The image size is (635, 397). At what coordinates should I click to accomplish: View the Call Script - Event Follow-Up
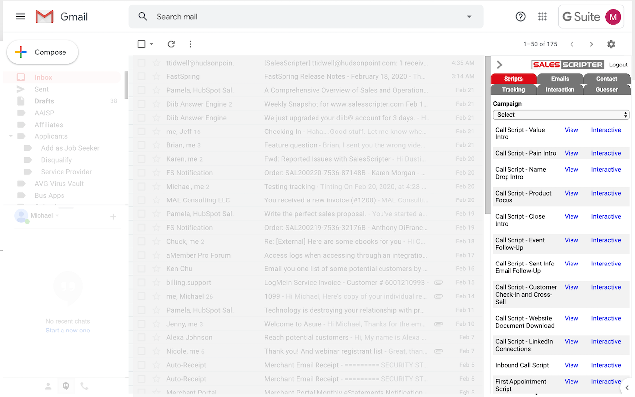571,240
